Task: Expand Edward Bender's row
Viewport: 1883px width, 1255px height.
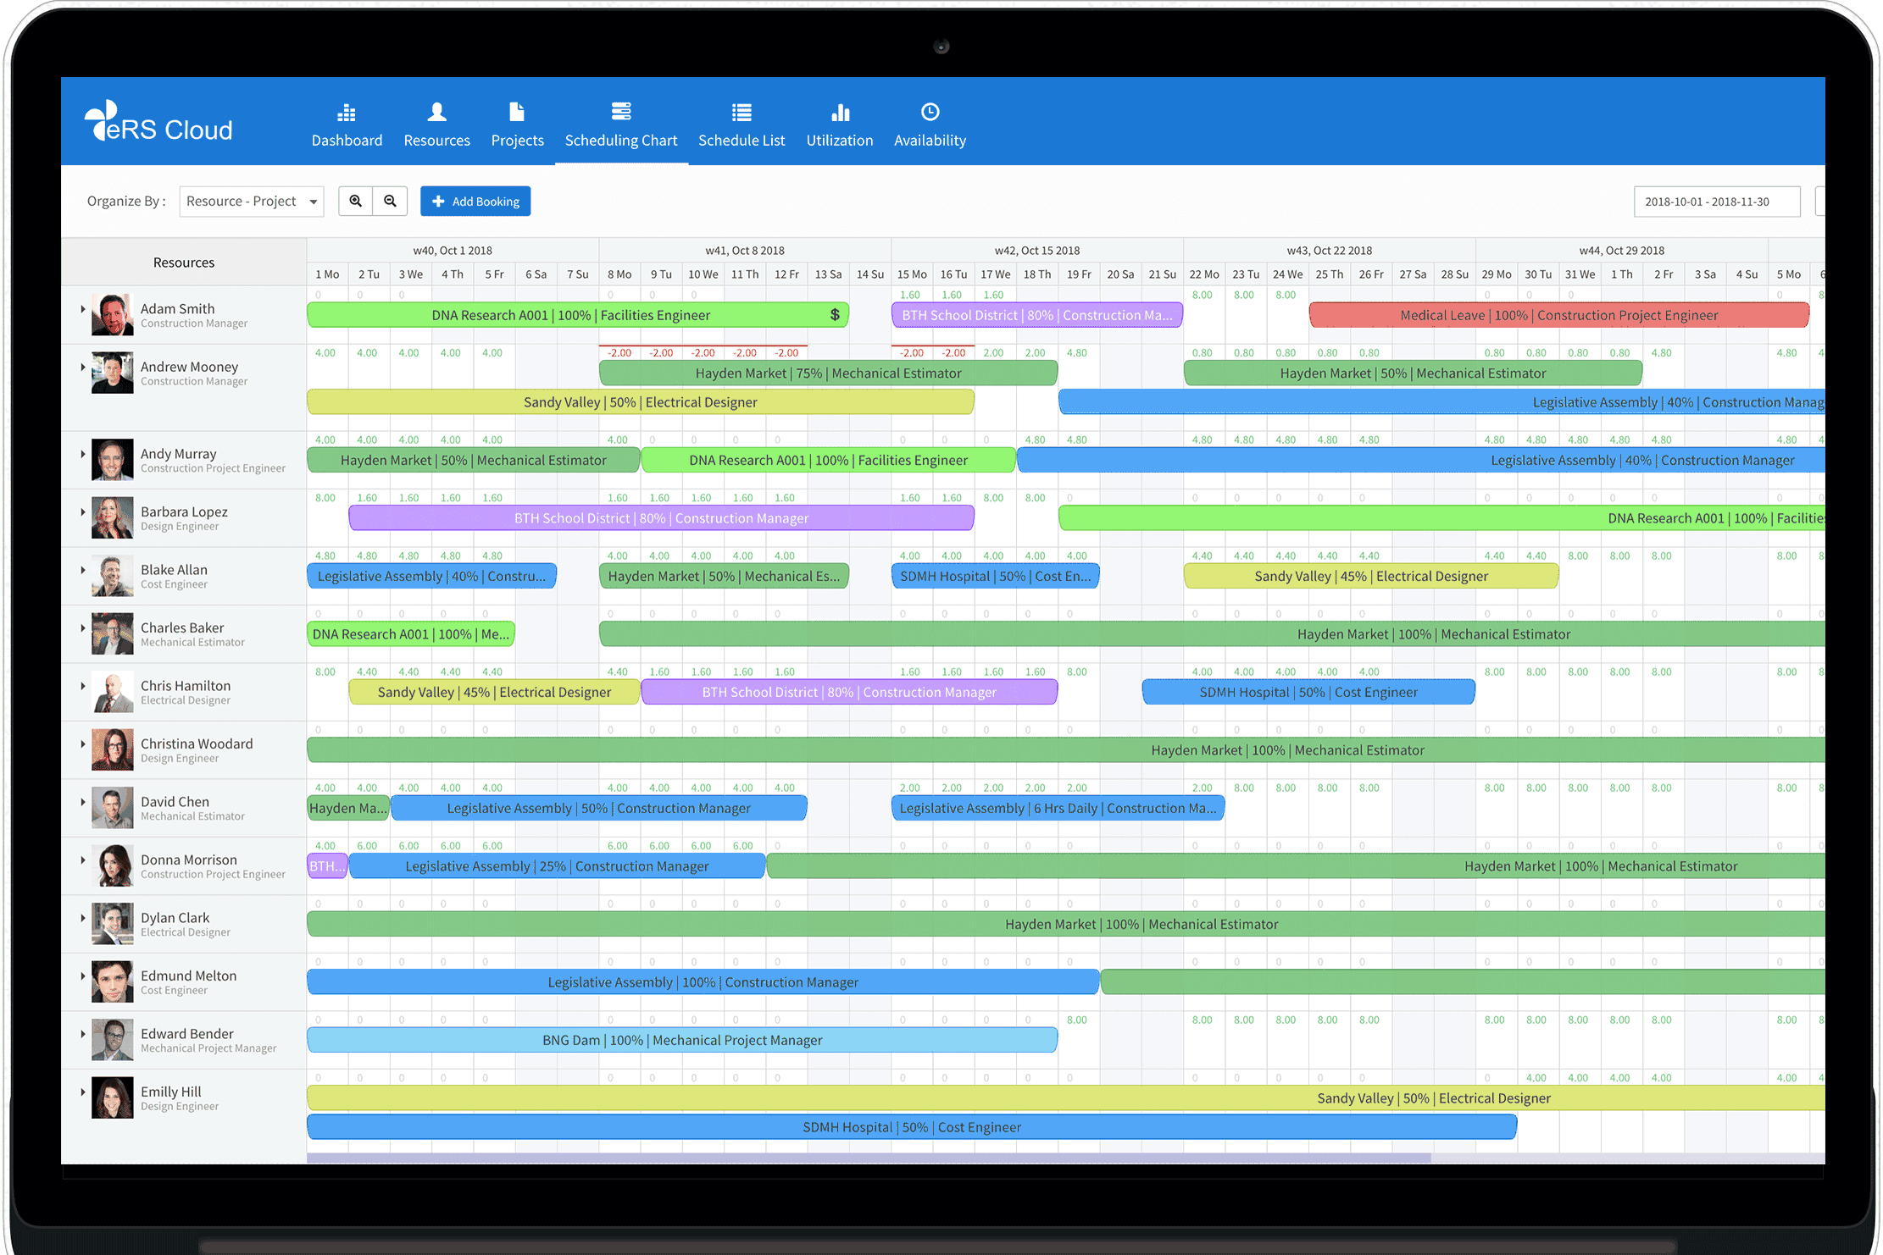Action: click(x=83, y=1034)
